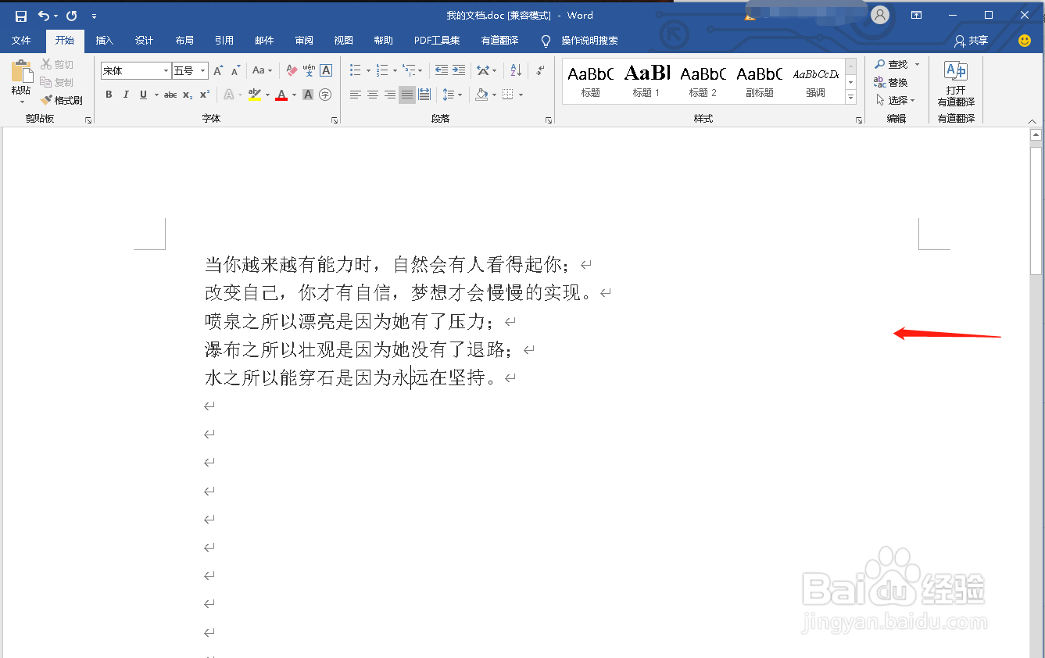Click the 复制 copy button
This screenshot has height=658, width=1045.
[x=57, y=82]
